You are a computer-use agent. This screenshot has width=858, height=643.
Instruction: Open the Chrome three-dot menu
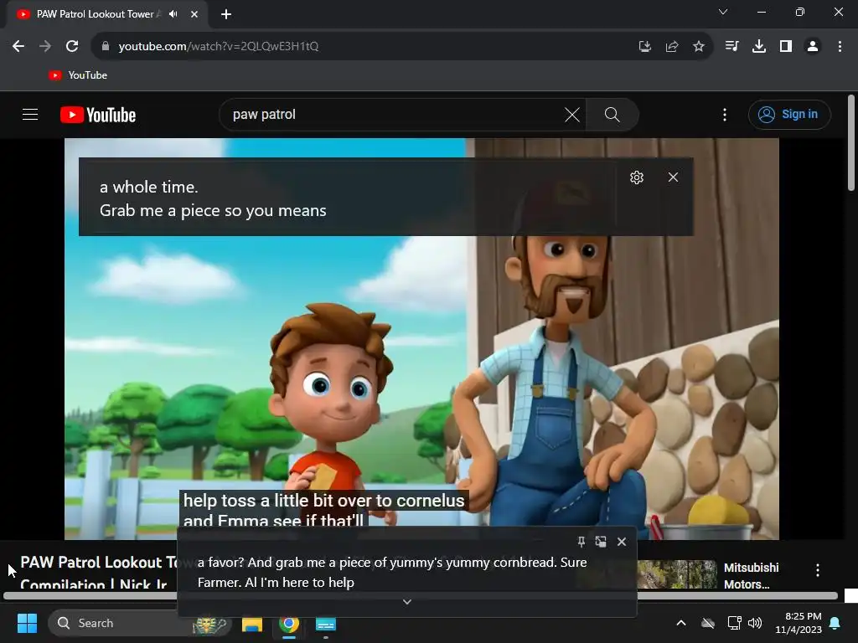[x=840, y=47]
